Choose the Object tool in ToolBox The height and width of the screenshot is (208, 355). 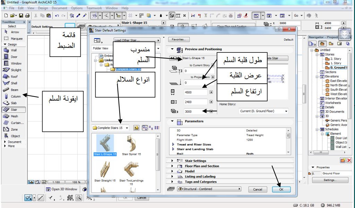[x=15, y=136]
